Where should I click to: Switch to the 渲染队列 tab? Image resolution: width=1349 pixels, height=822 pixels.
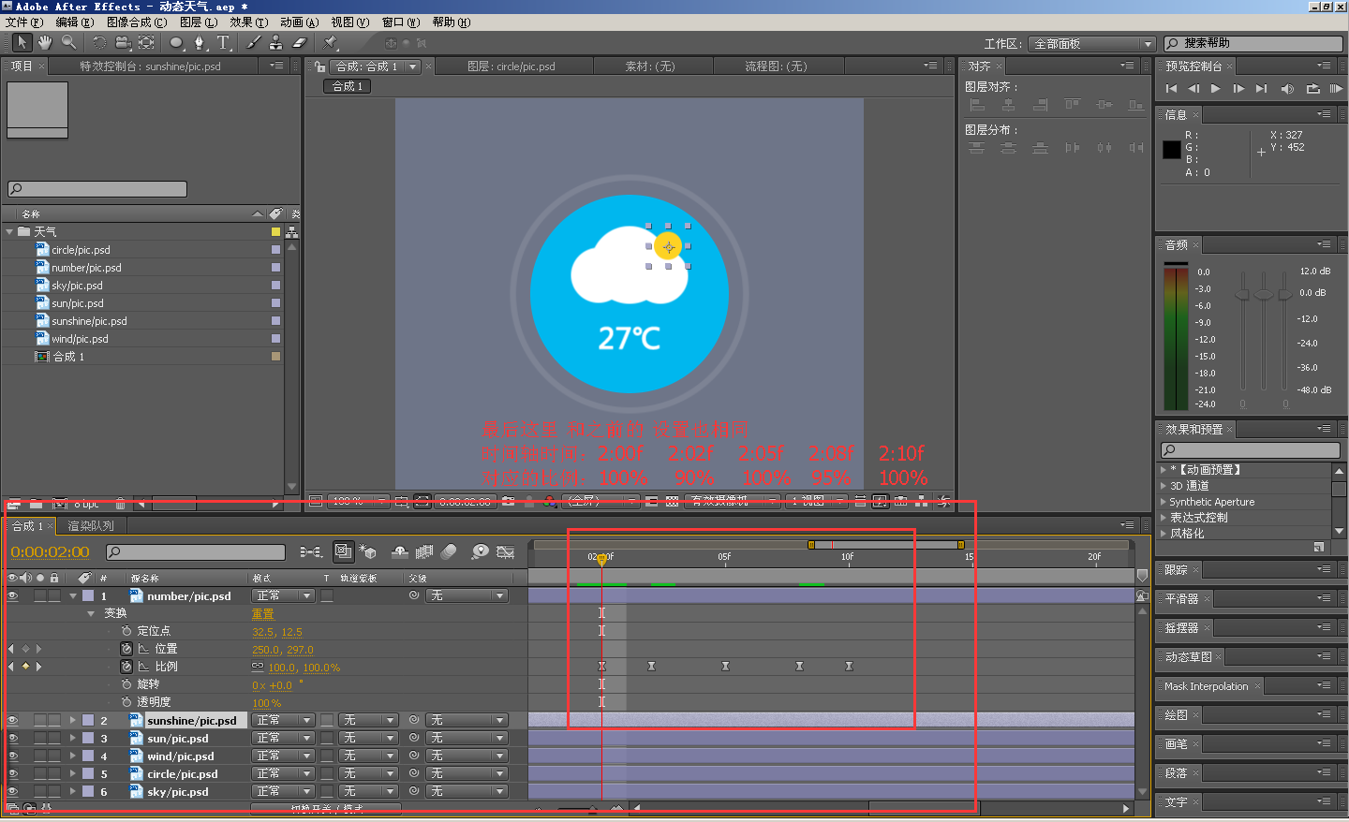click(90, 526)
